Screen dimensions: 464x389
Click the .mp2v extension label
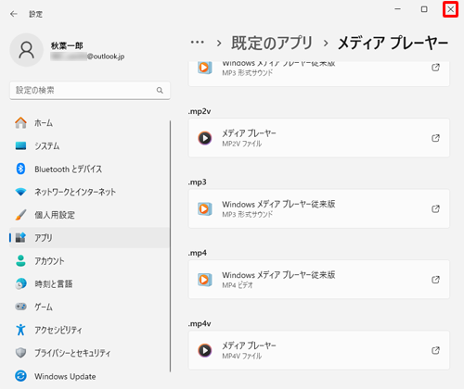[200, 111]
